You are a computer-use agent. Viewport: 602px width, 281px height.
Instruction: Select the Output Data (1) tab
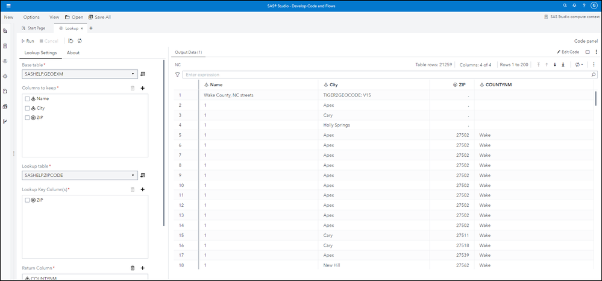[x=188, y=52]
